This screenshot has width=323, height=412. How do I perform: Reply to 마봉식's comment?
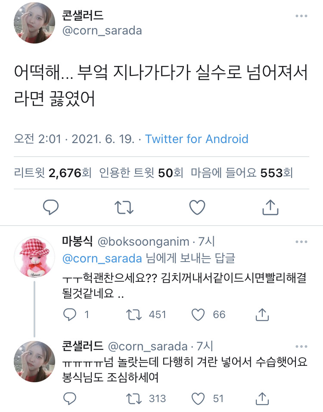[70, 315]
